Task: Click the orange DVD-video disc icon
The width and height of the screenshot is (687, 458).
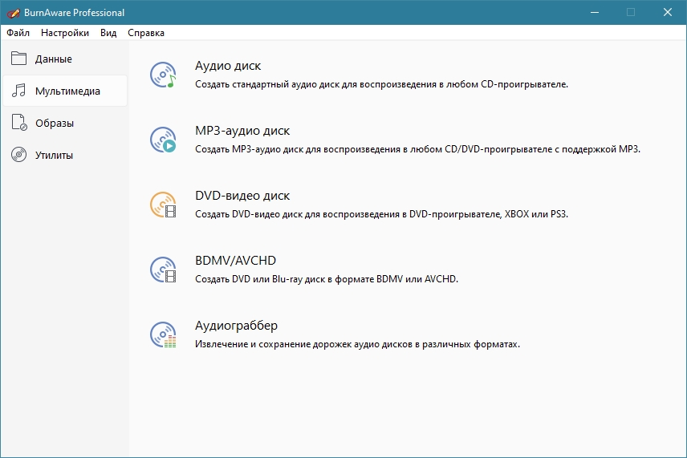Action: (163, 205)
